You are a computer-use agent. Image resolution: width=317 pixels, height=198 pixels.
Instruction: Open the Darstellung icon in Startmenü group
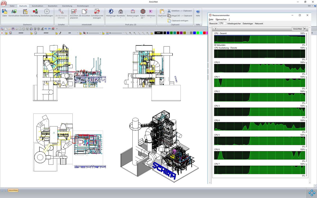coord(35,13)
